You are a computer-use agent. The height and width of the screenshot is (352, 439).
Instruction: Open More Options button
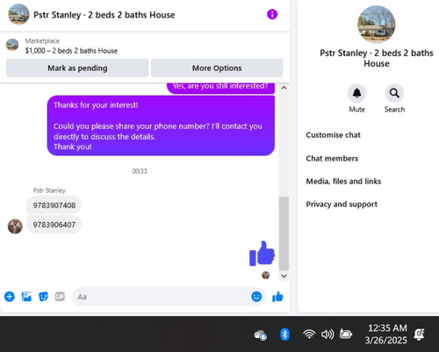click(217, 68)
